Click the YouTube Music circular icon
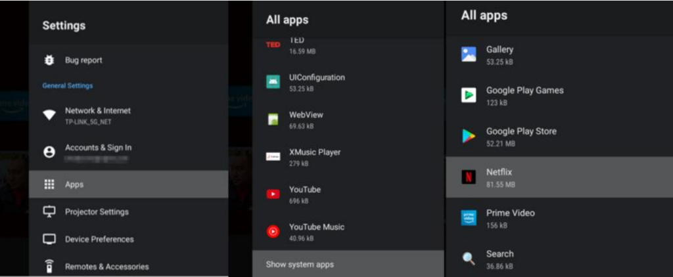The width and height of the screenshot is (673, 277). tap(273, 232)
